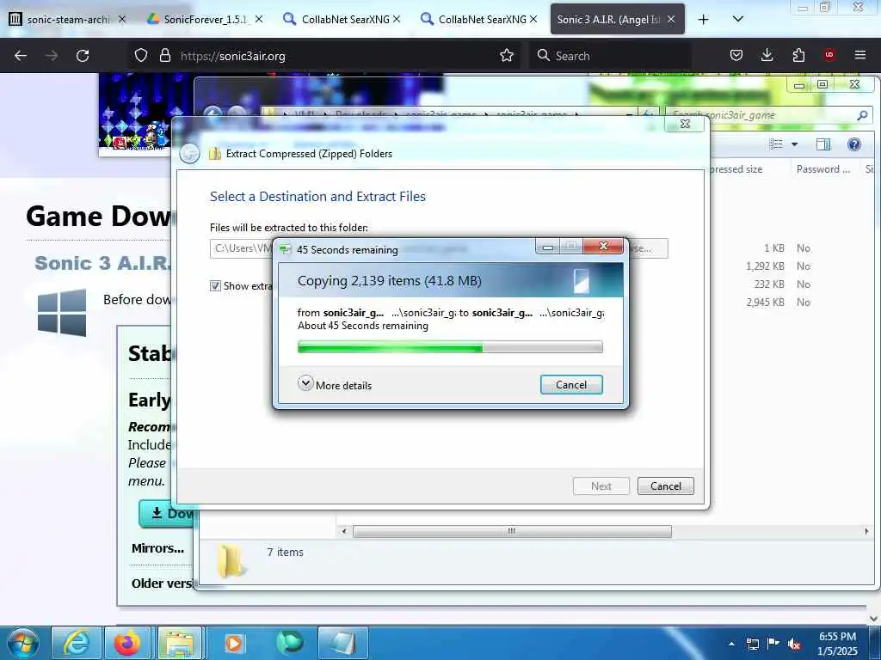Go back in Firefox browser

(21, 56)
